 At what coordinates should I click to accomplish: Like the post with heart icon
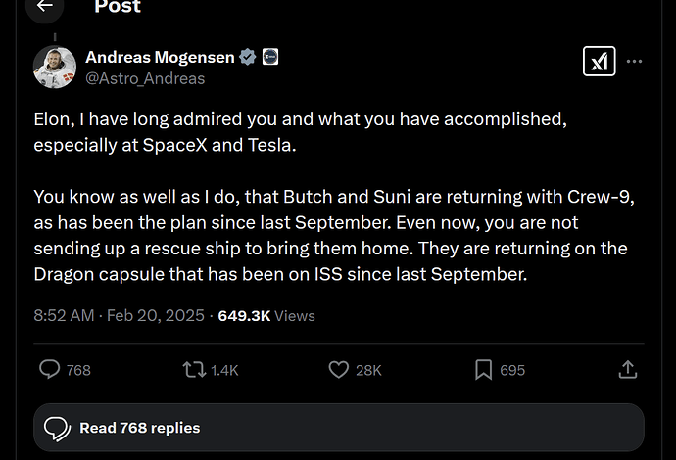[339, 370]
